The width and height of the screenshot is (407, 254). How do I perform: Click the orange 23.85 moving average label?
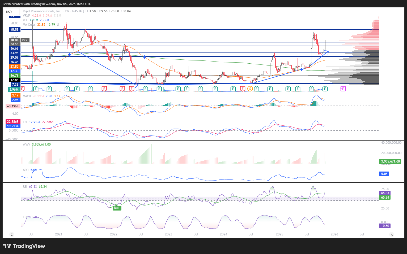click(14, 67)
